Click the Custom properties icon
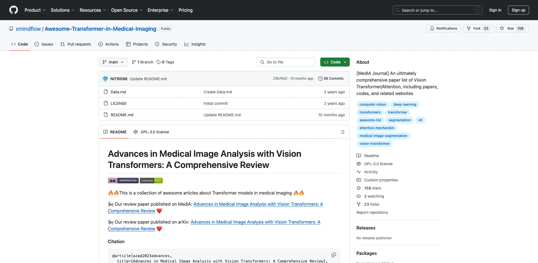Viewport: 538px width, 263px height. tap(359, 180)
